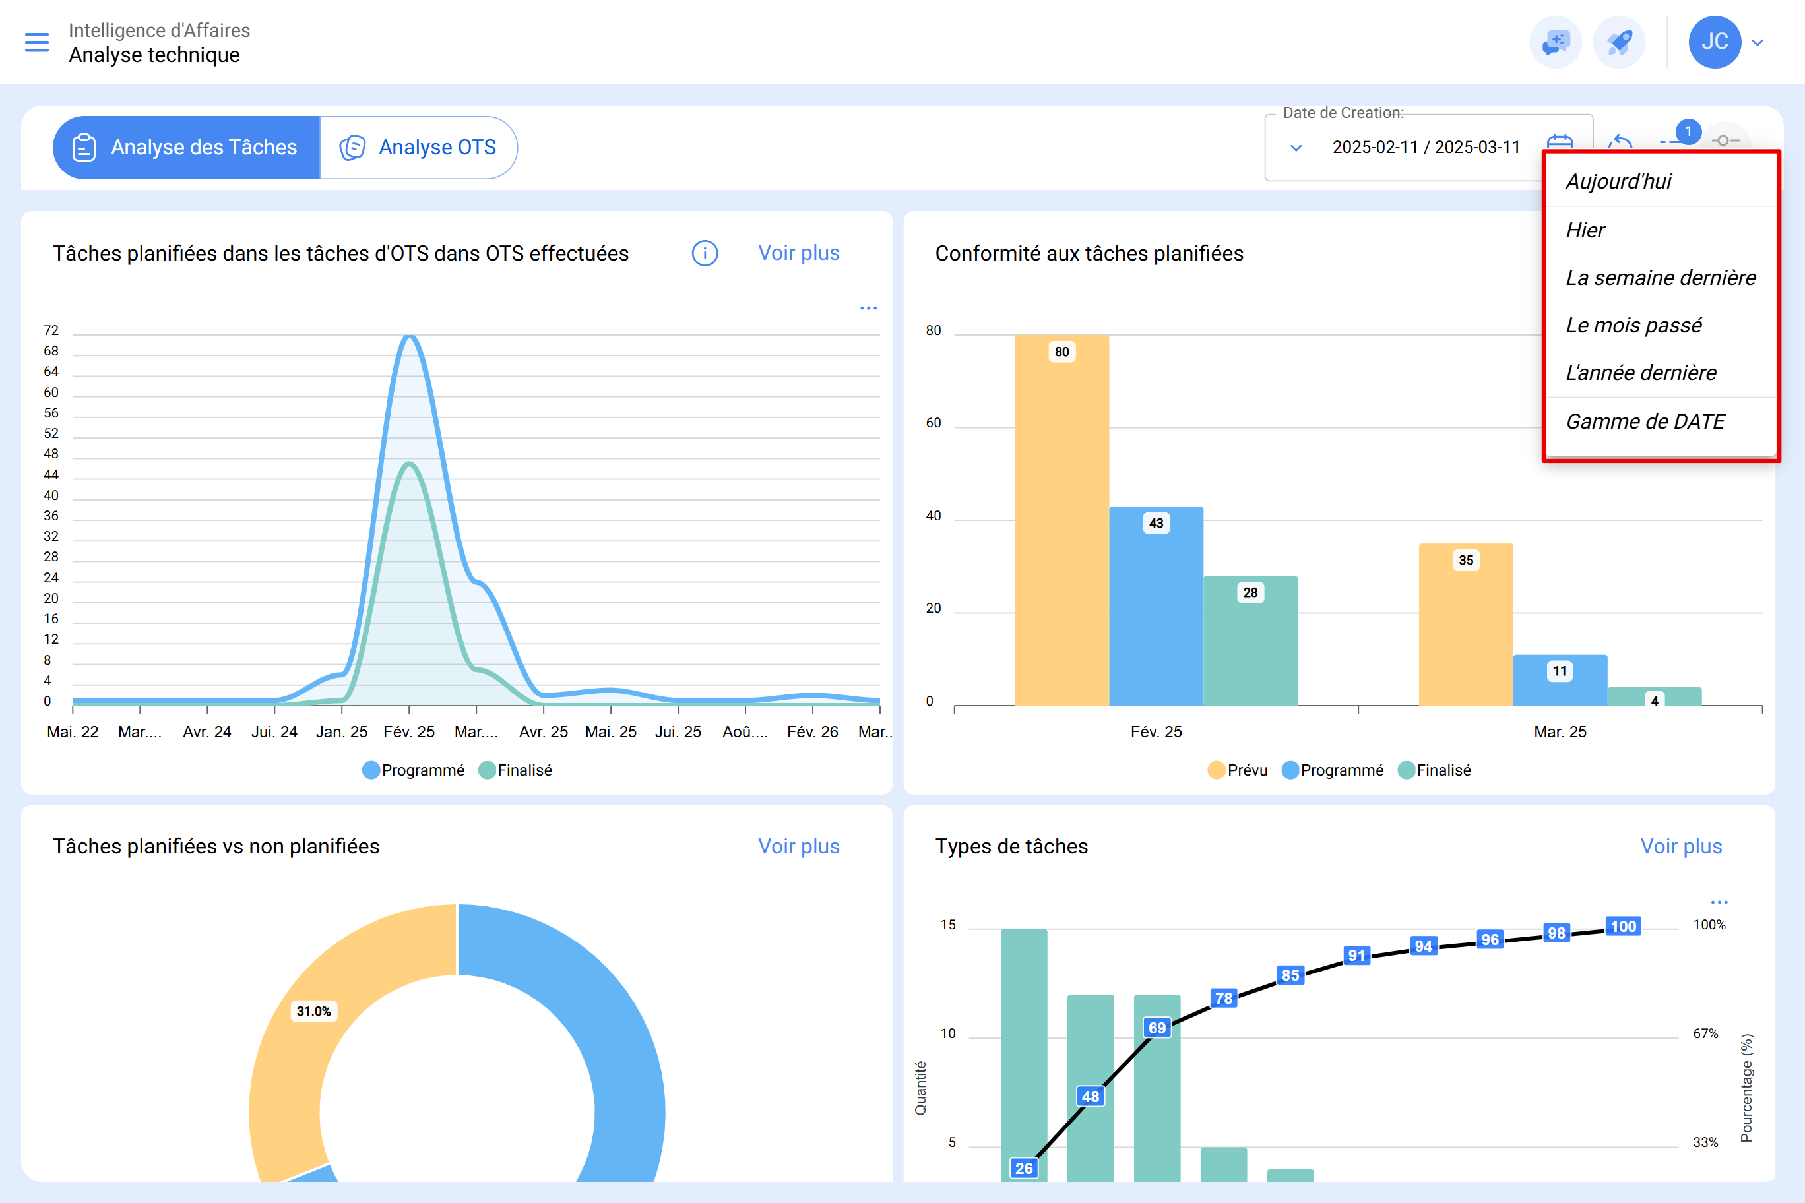Click the Types de tâches chart title
Screen dimensions: 1805x1203
(1011, 846)
